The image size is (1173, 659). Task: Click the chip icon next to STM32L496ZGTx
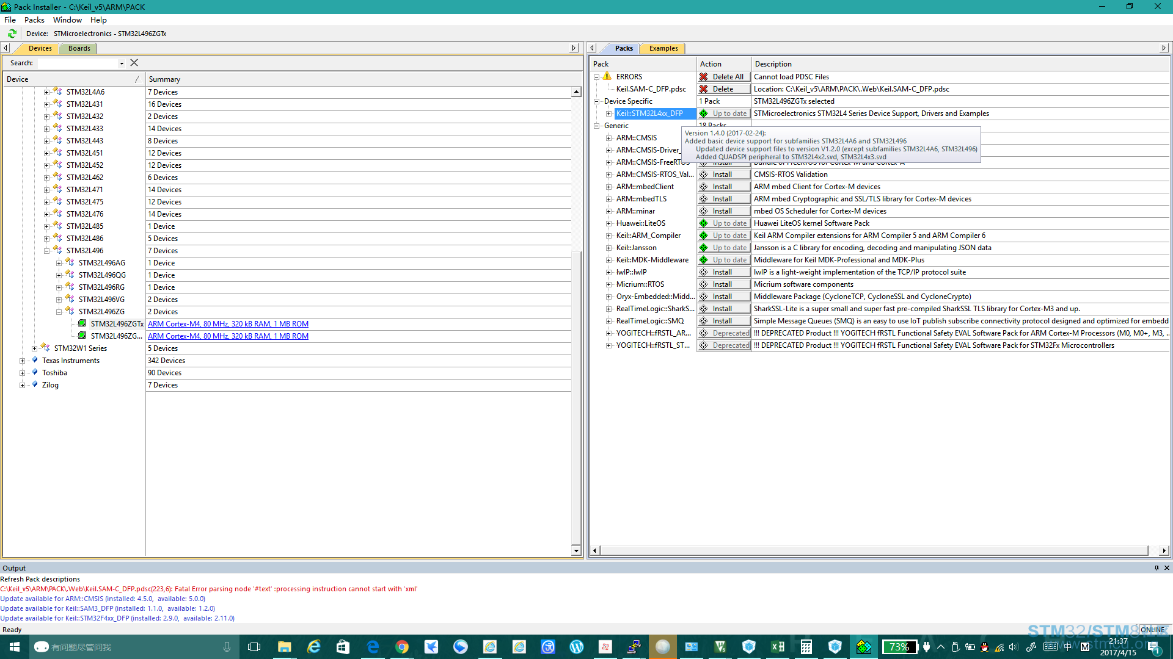tap(82, 323)
